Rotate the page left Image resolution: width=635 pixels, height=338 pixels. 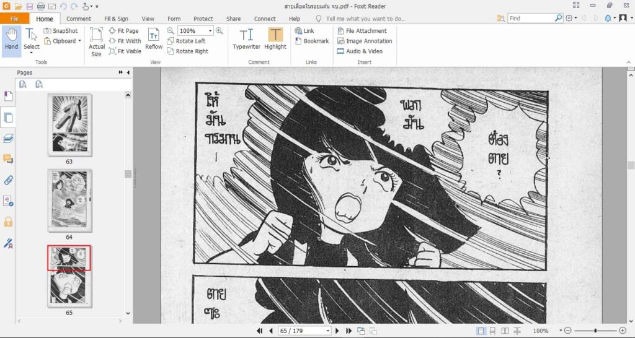pyautogui.click(x=186, y=41)
